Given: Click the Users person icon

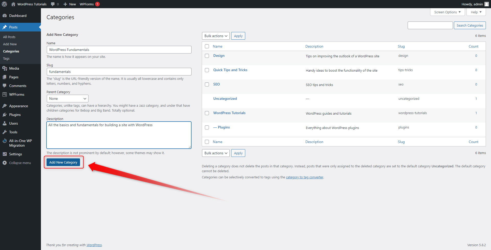Looking at the screenshot, I should pyautogui.click(x=5, y=123).
